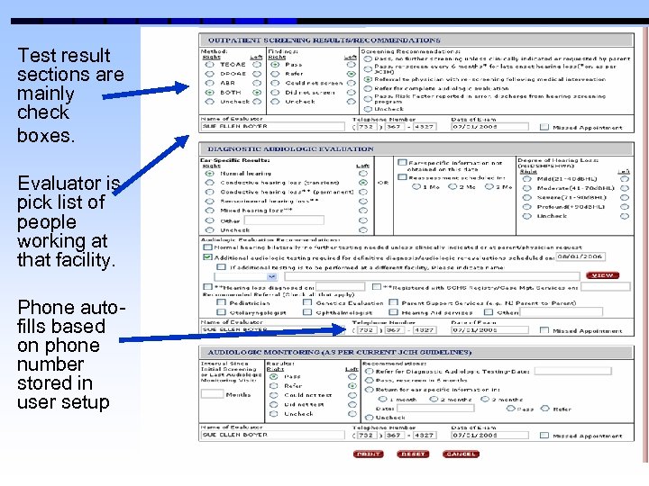649x486 pixels.
Task: Choose 'Could not test' result for right ear
Action: coord(273,395)
